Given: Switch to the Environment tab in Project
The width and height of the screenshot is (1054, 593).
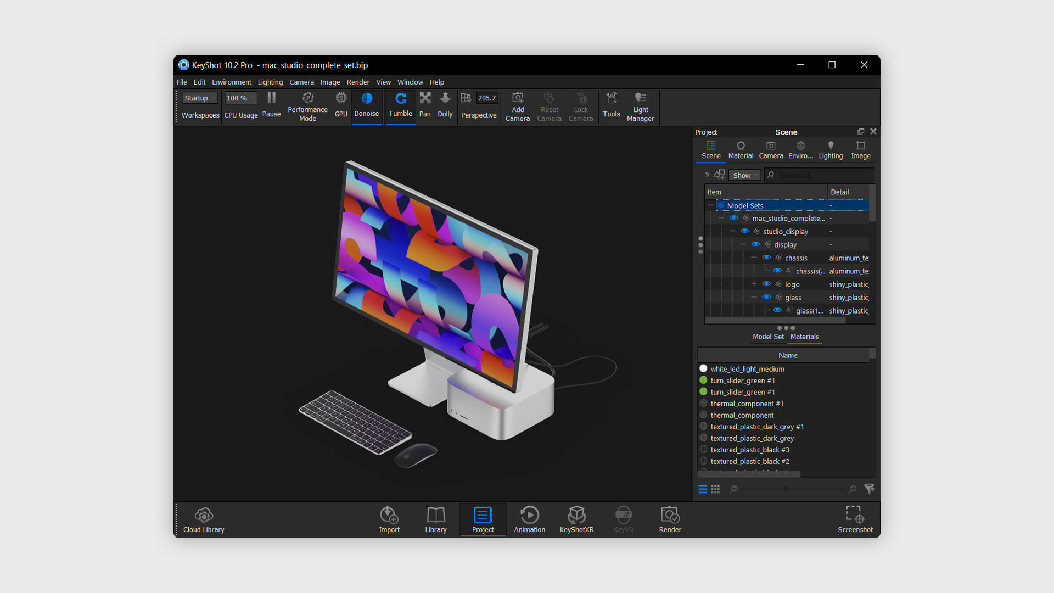Looking at the screenshot, I should pyautogui.click(x=801, y=150).
